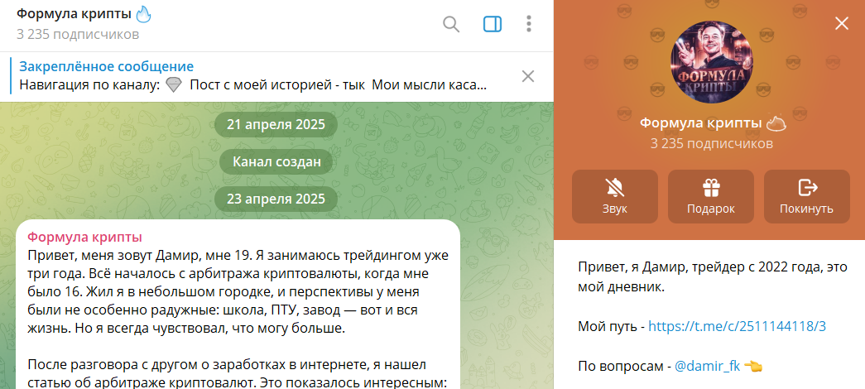Open the three-dot channel menu
This screenshot has width=865, height=389.
[x=528, y=24]
